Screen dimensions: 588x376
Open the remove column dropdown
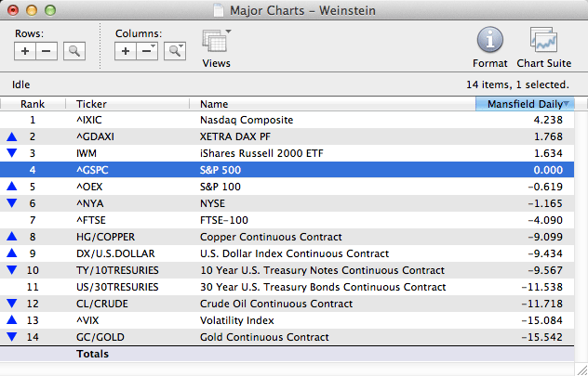pos(147,51)
